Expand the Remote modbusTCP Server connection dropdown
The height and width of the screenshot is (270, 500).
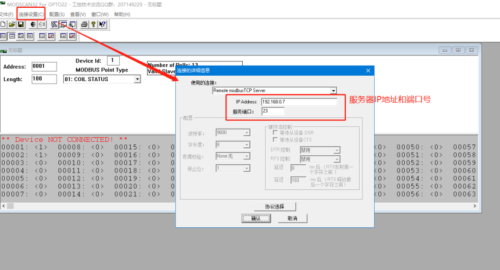point(333,91)
